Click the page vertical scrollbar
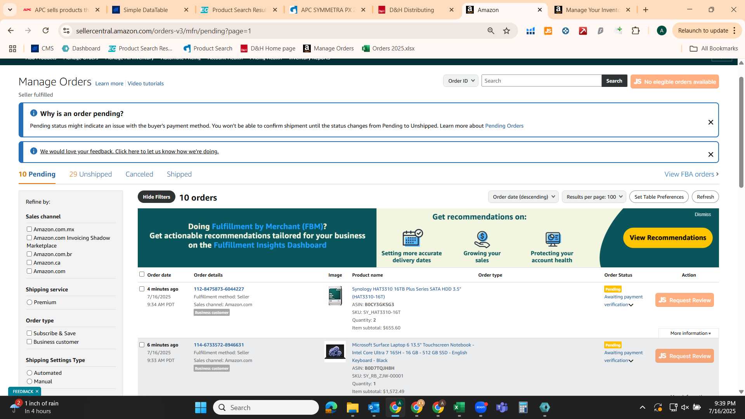Screen dimensions: 745x419 pos(741,132)
